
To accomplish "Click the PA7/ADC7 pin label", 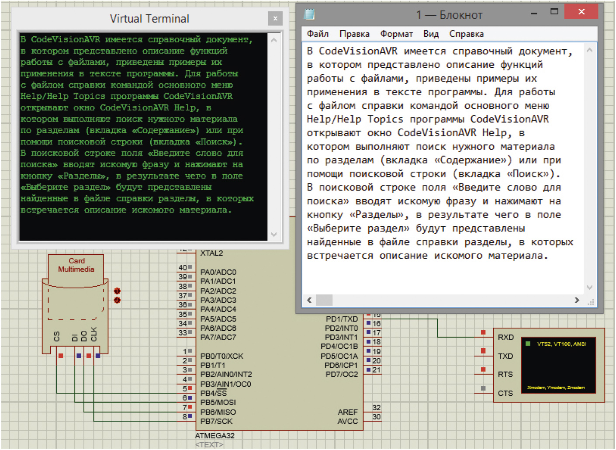I will 218,337.
